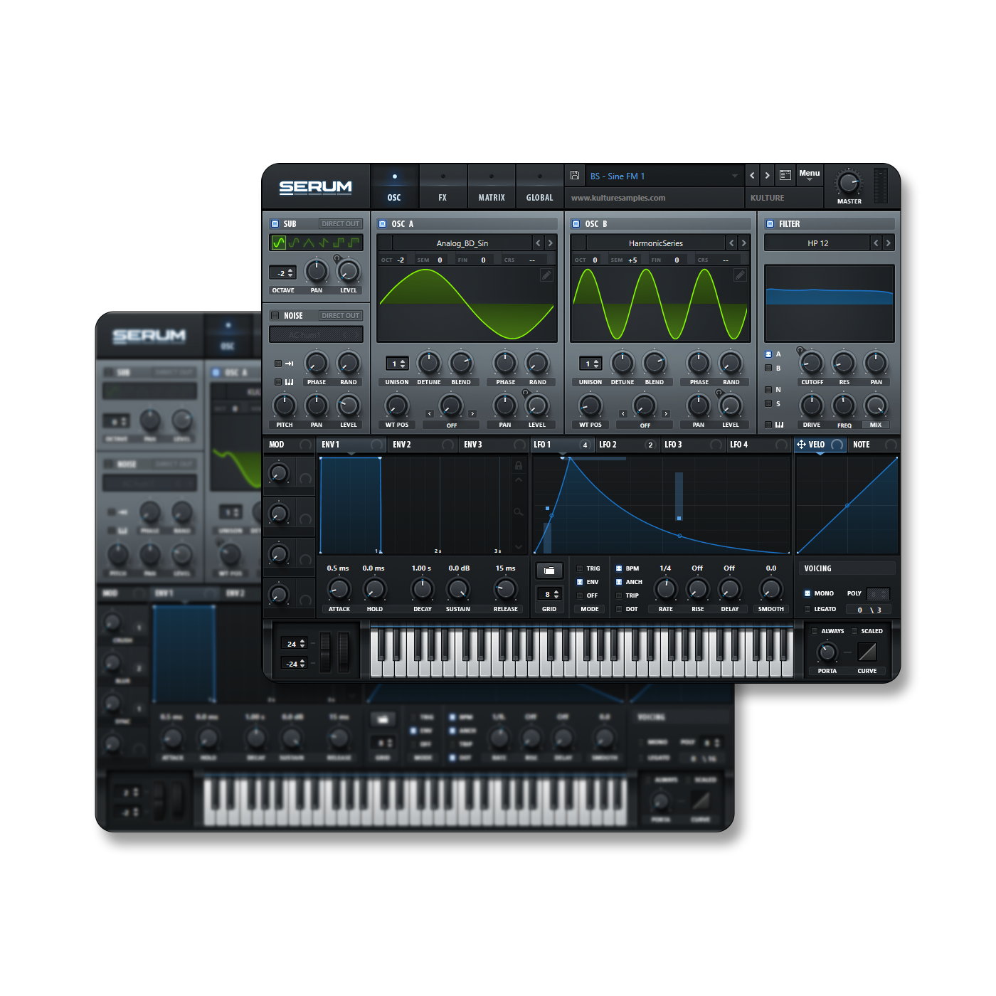Open the preset browser icon beside Menu
Screen dimensions: 996x996
(785, 175)
